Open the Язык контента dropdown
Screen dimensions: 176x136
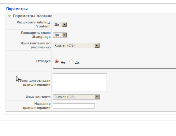point(76,97)
